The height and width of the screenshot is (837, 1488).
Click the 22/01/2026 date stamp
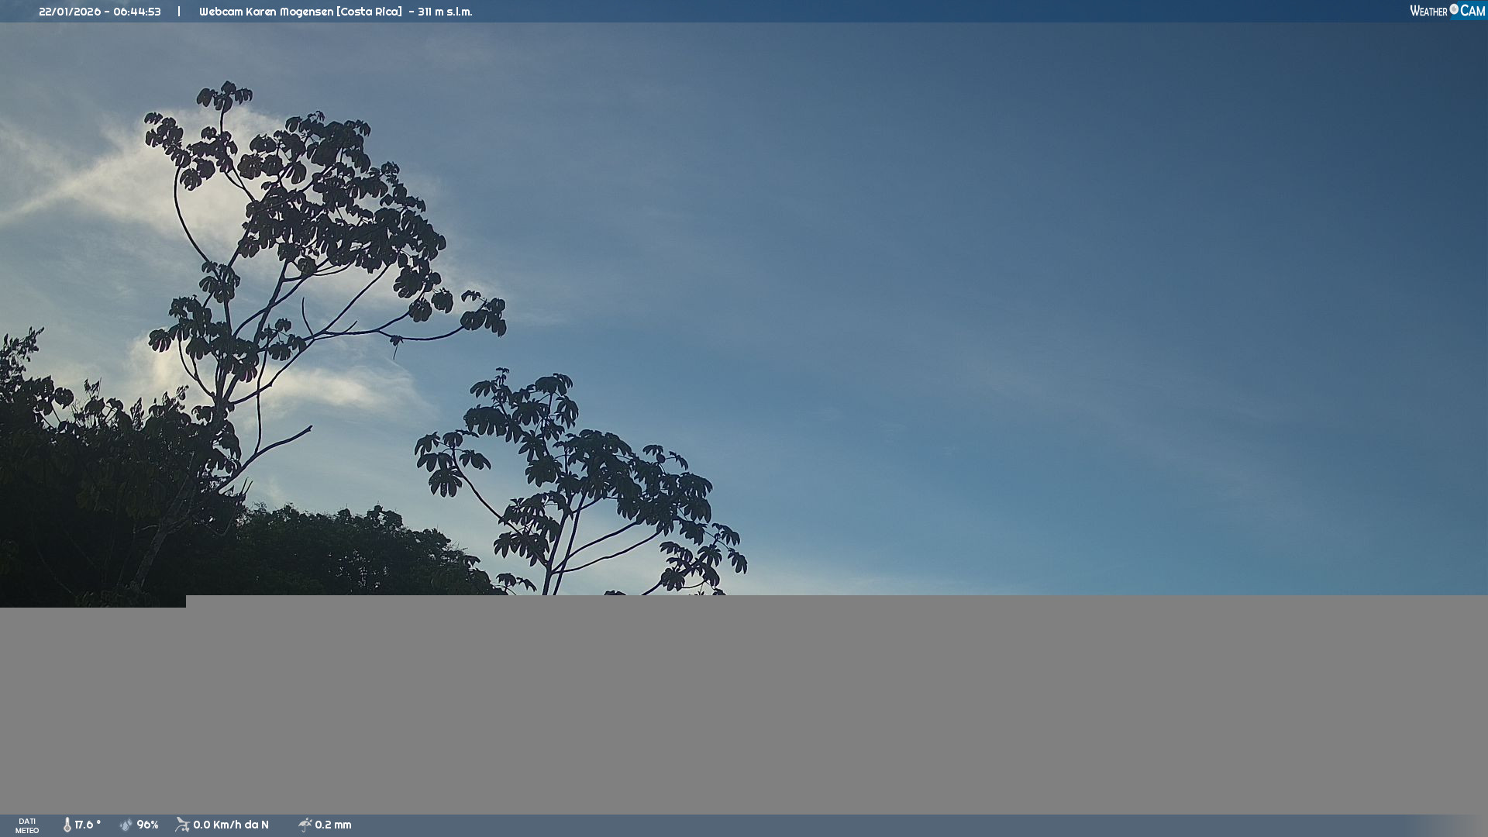tap(68, 12)
